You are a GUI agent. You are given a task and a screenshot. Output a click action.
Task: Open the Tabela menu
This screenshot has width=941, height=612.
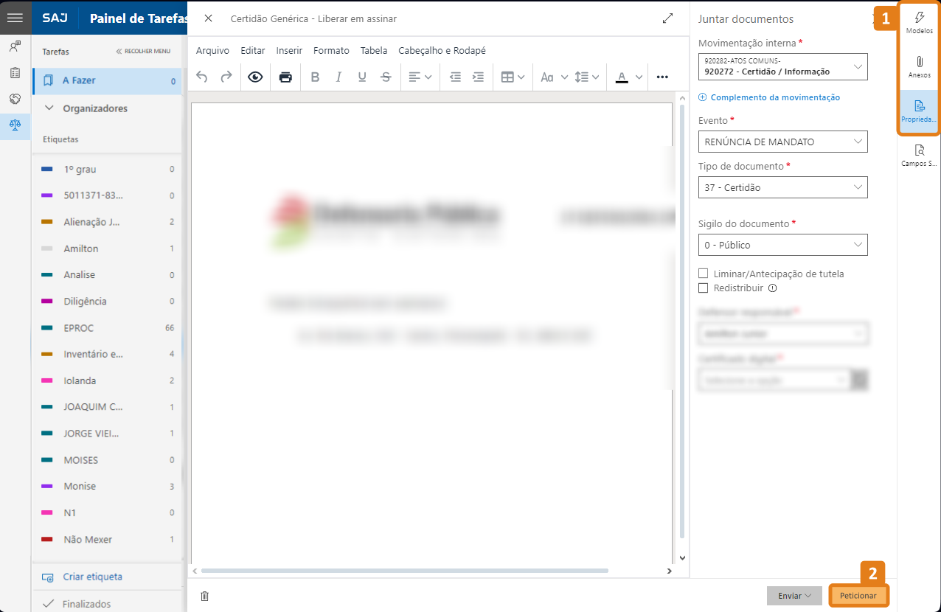(374, 51)
